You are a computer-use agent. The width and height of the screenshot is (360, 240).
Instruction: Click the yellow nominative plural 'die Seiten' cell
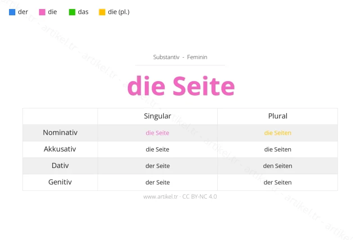[278, 133]
